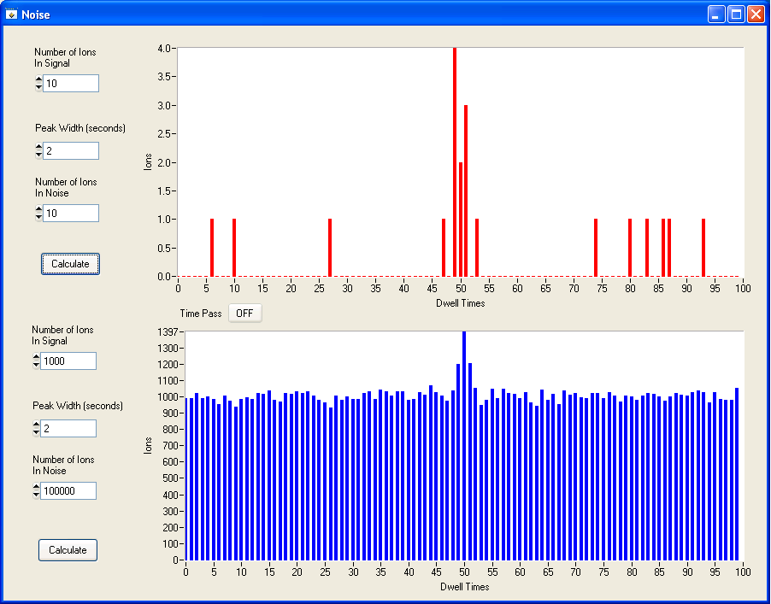
Task: Decrement the top Number of Ions In Noise spinner
Action: coord(38,216)
